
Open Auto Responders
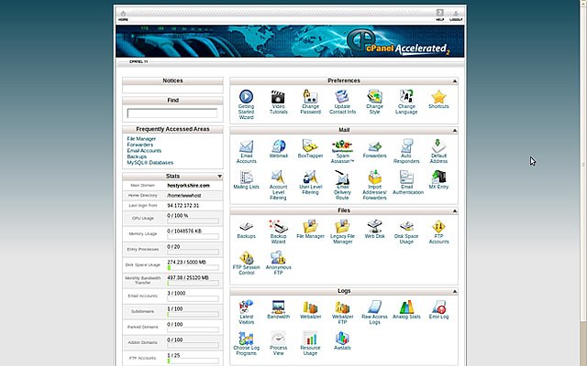tap(406, 152)
